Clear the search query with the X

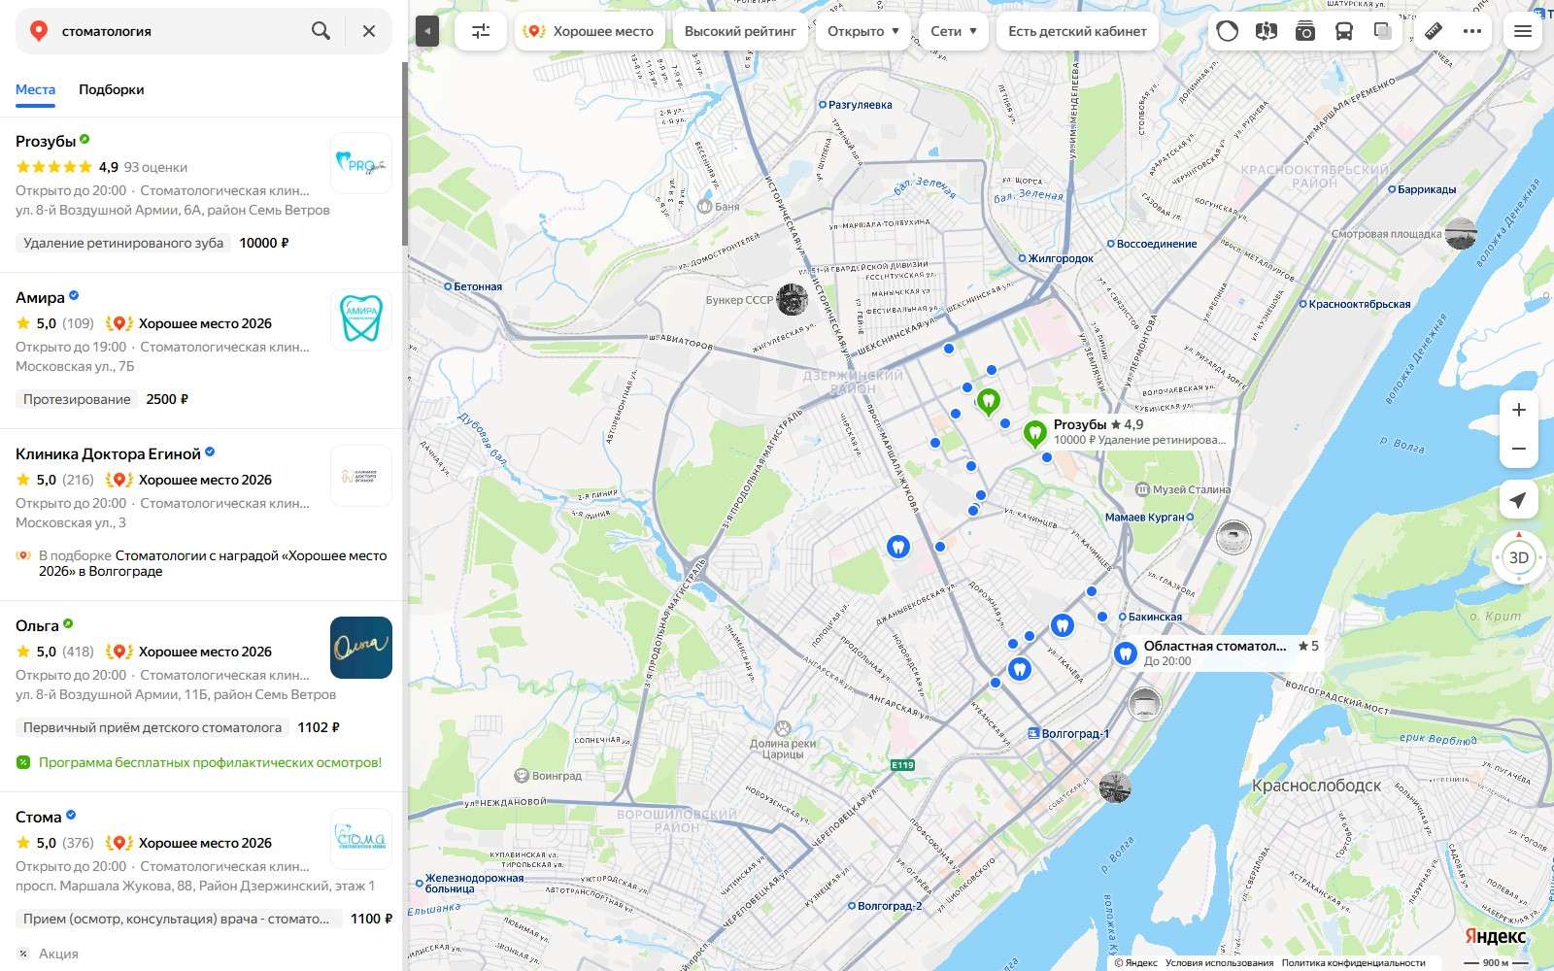point(369,31)
